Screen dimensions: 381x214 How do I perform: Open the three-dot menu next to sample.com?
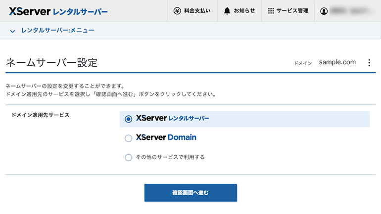coord(369,63)
